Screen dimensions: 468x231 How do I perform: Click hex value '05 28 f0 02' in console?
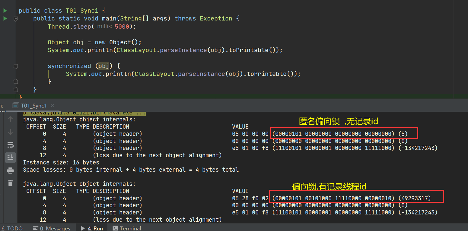click(250, 198)
